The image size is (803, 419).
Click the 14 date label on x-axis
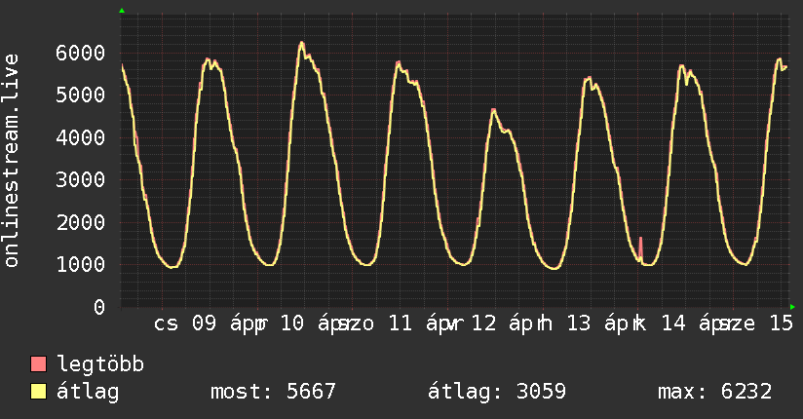(x=673, y=324)
